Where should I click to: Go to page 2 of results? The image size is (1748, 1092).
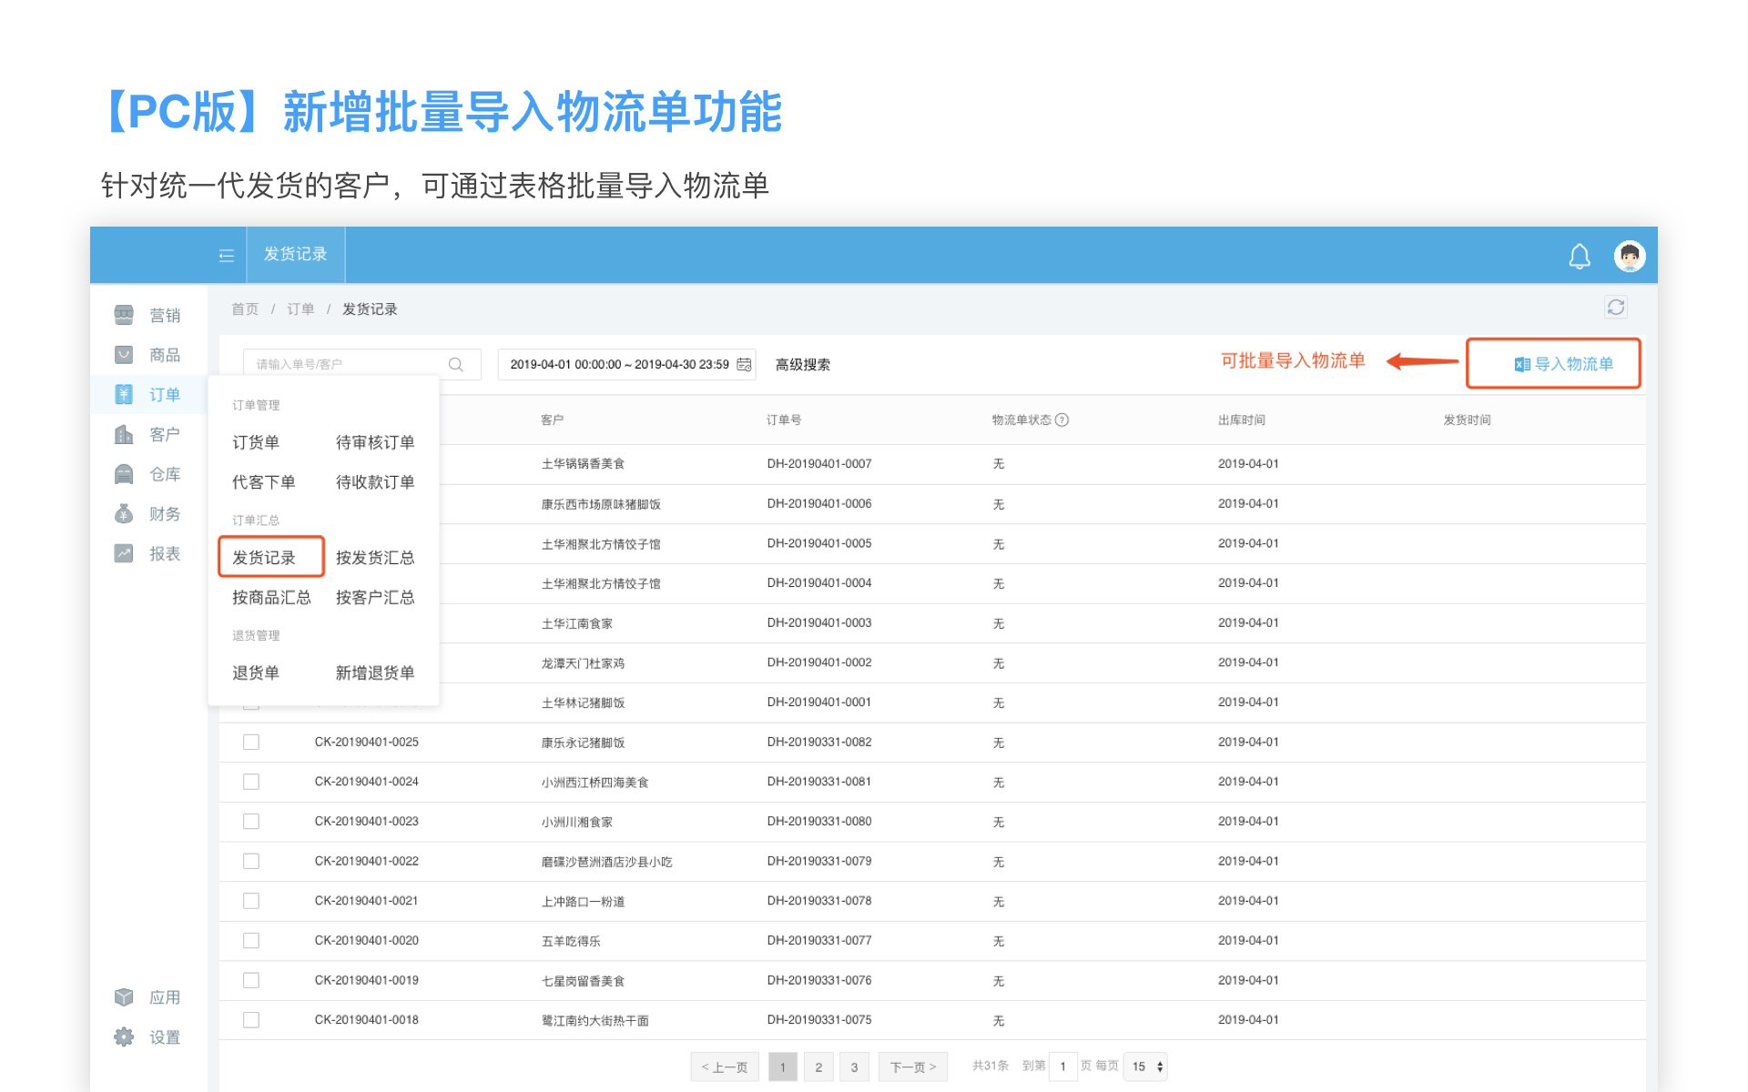tap(818, 1067)
